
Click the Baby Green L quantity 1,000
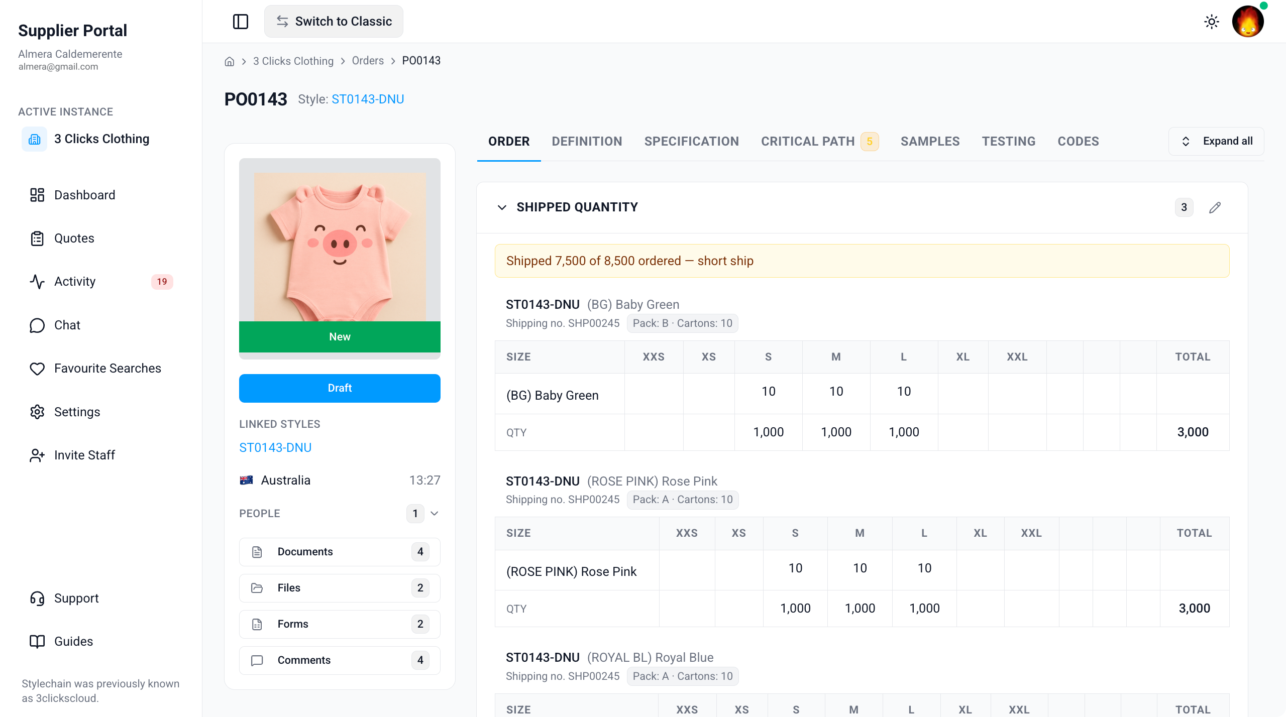(x=904, y=432)
